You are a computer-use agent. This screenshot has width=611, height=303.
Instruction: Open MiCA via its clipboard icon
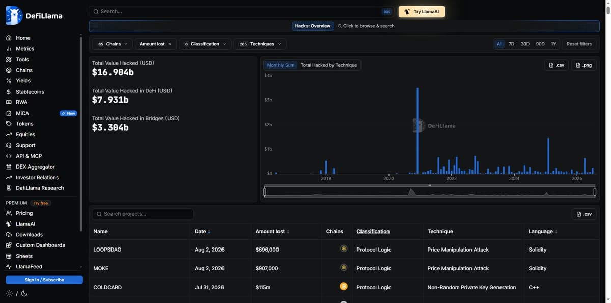[x=9, y=113]
